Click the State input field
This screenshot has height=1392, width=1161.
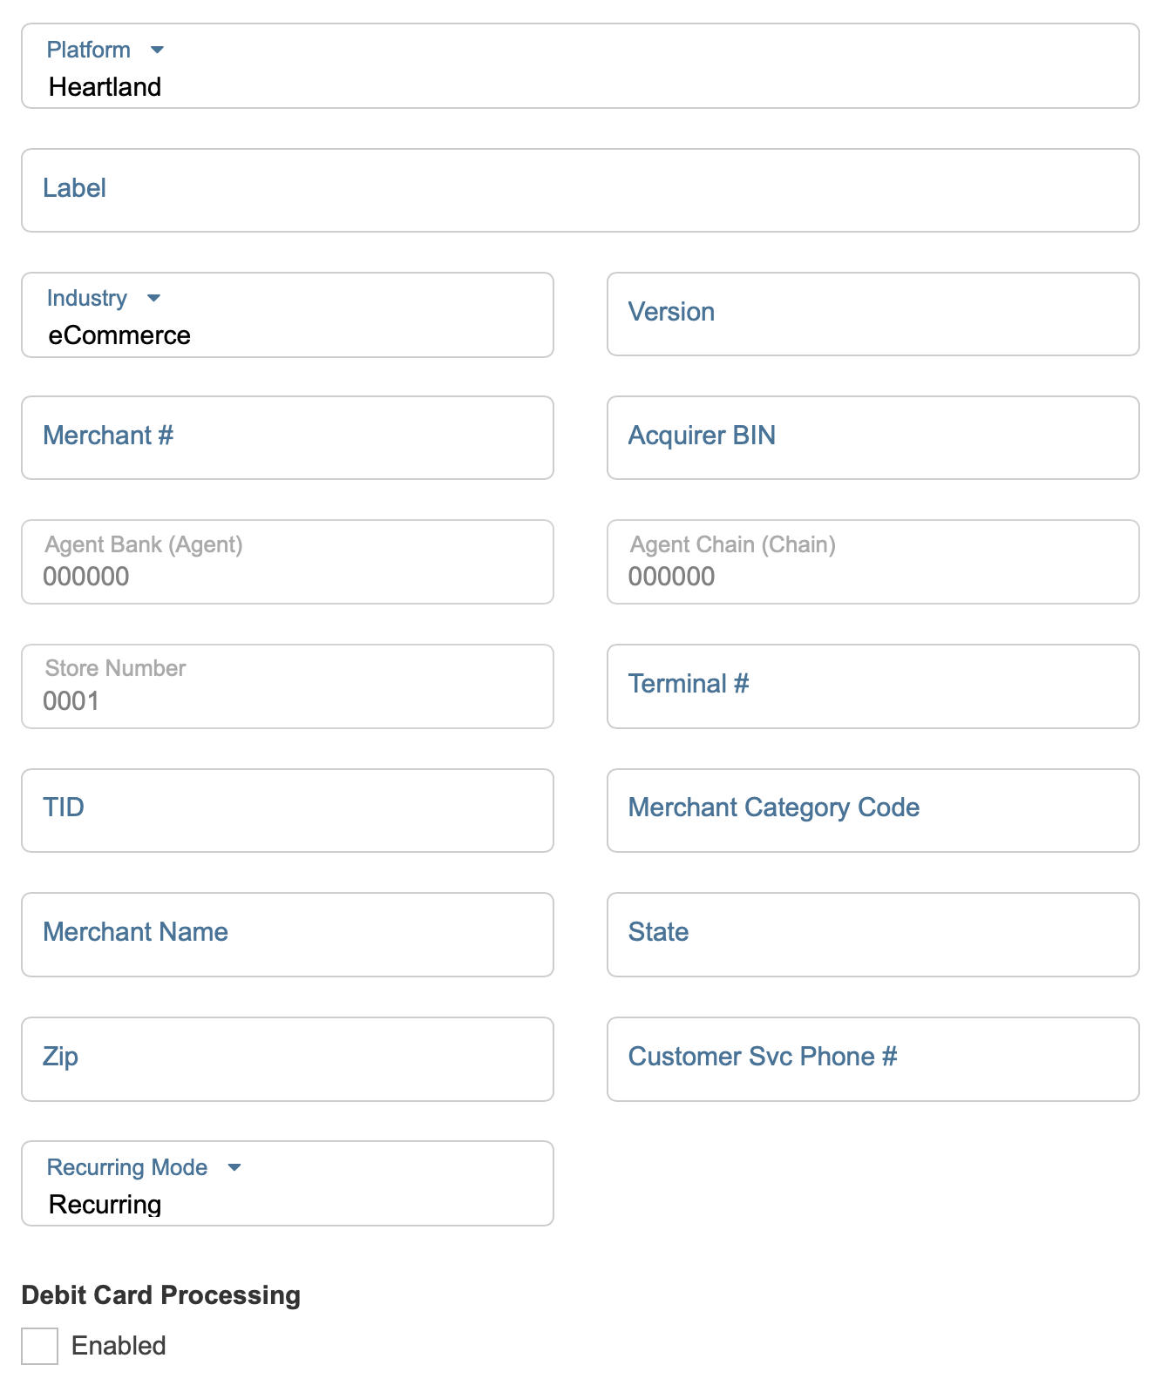click(x=872, y=934)
